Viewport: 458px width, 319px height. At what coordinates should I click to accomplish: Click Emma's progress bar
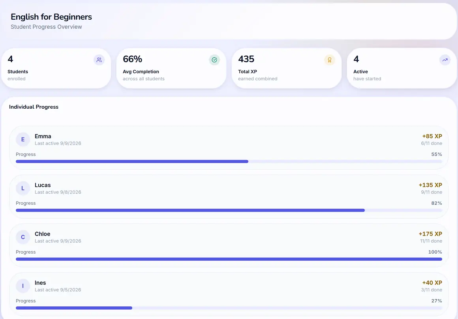tap(229, 161)
